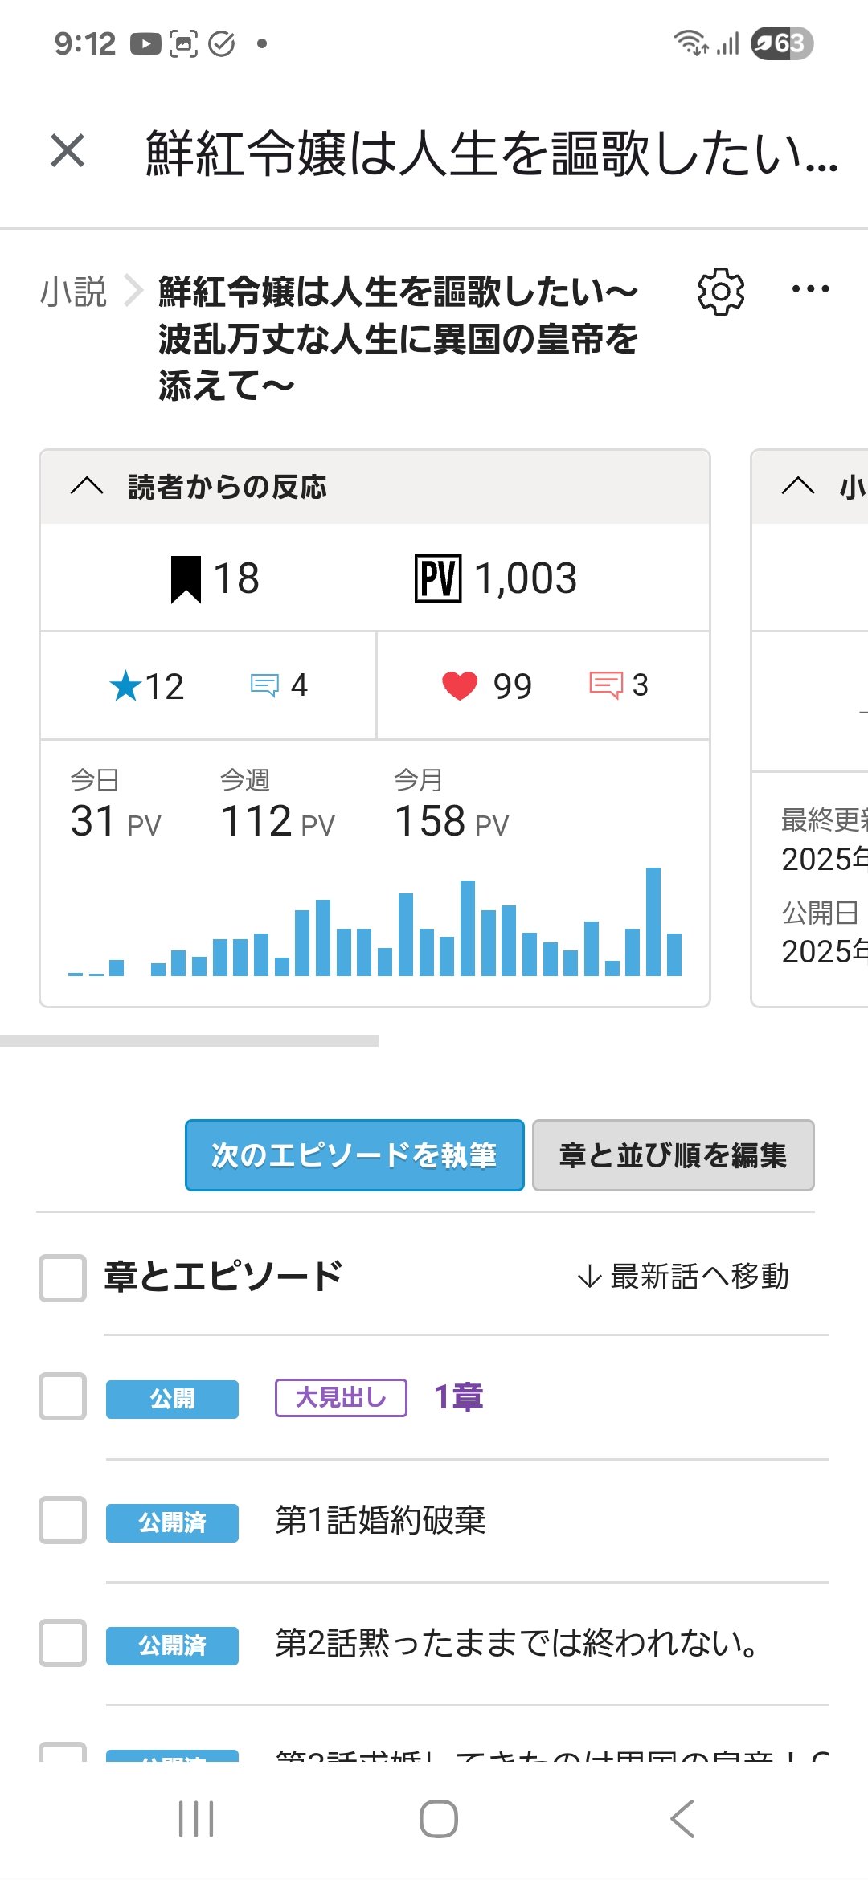The width and height of the screenshot is (868, 1880).
Task: Open the 第2話 episode entry
Action: (514, 1643)
